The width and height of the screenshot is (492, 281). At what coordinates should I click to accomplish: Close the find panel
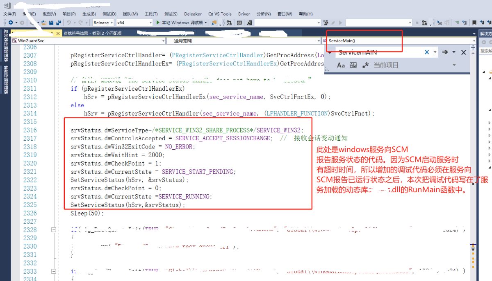[464, 52]
